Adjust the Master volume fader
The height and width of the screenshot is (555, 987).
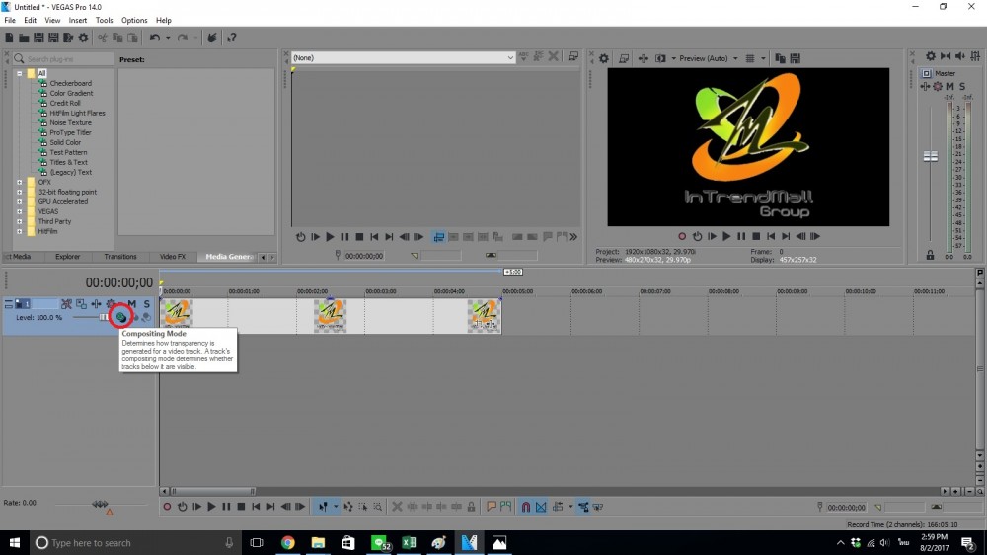tap(931, 156)
